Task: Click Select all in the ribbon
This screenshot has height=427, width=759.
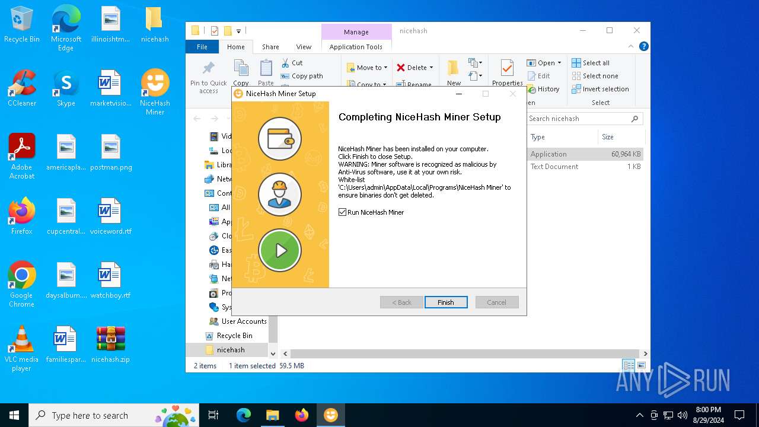Action: 591,63
